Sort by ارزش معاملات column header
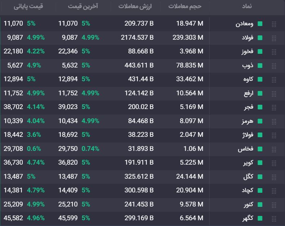The image size is (285, 226). pyautogui.click(x=135, y=6)
